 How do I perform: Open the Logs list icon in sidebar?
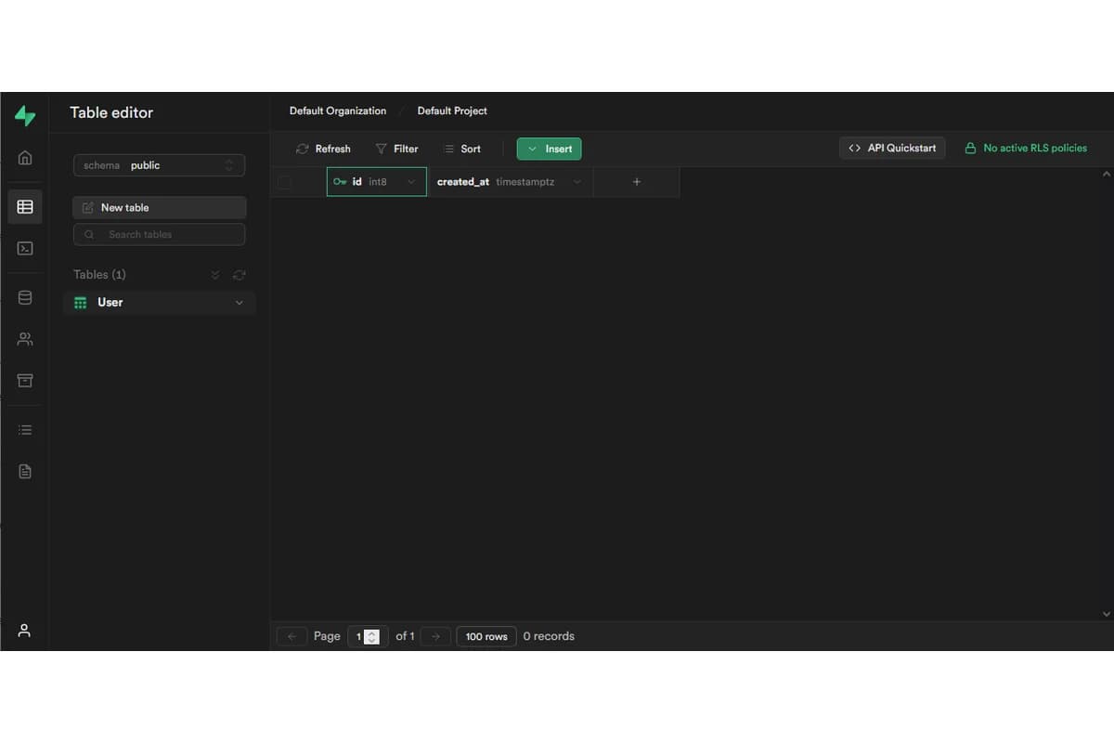[25, 430]
